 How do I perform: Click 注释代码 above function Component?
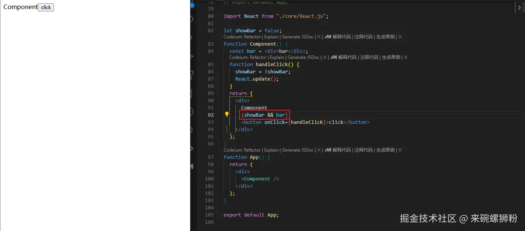click(x=364, y=37)
